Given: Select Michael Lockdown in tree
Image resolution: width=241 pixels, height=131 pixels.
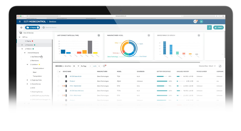Looking at the screenshot, I should (39, 68).
